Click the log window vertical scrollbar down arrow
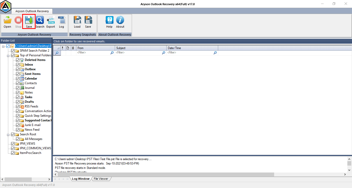 349,170
